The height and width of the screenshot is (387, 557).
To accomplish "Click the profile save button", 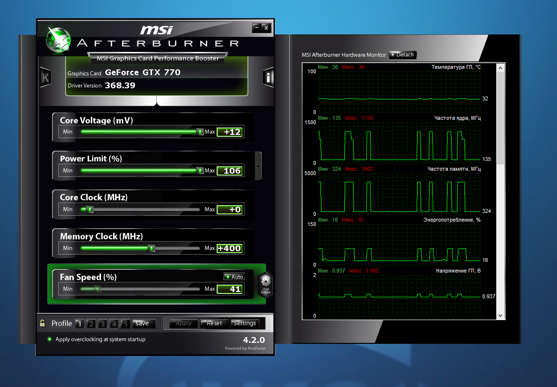I will [144, 323].
